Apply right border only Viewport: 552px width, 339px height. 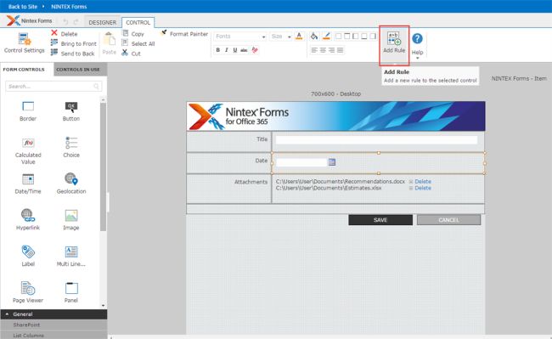click(x=373, y=36)
